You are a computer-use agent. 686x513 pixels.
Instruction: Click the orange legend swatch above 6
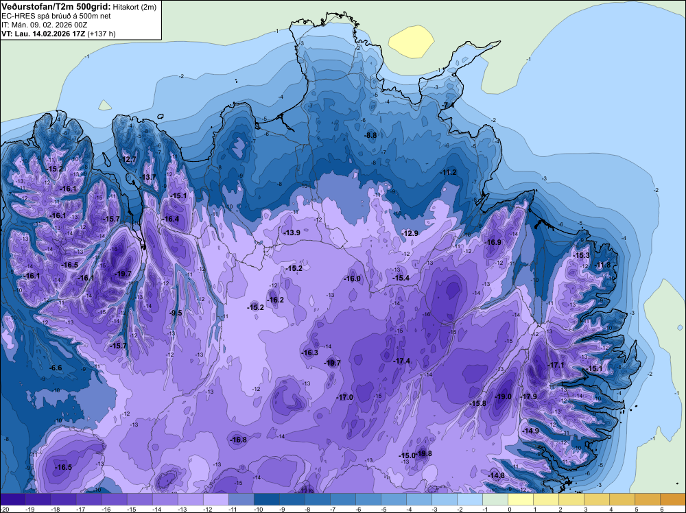pyautogui.click(x=672, y=499)
